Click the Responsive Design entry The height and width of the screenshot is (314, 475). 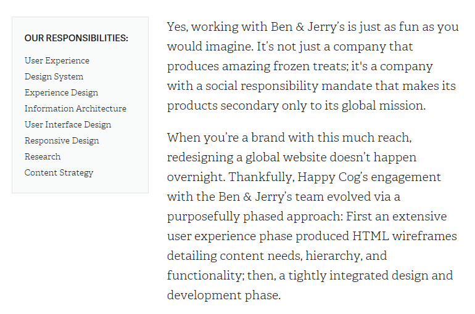[62, 141]
